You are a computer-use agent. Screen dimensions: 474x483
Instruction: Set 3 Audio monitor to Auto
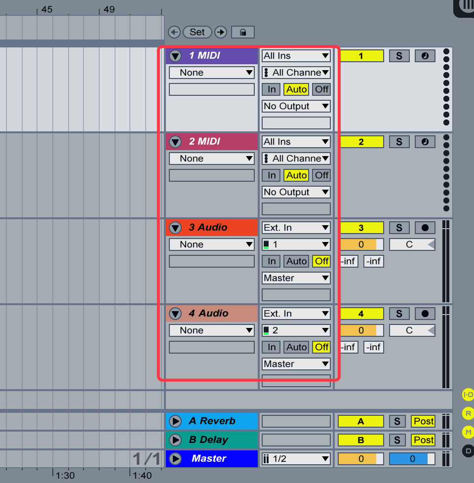tap(296, 261)
